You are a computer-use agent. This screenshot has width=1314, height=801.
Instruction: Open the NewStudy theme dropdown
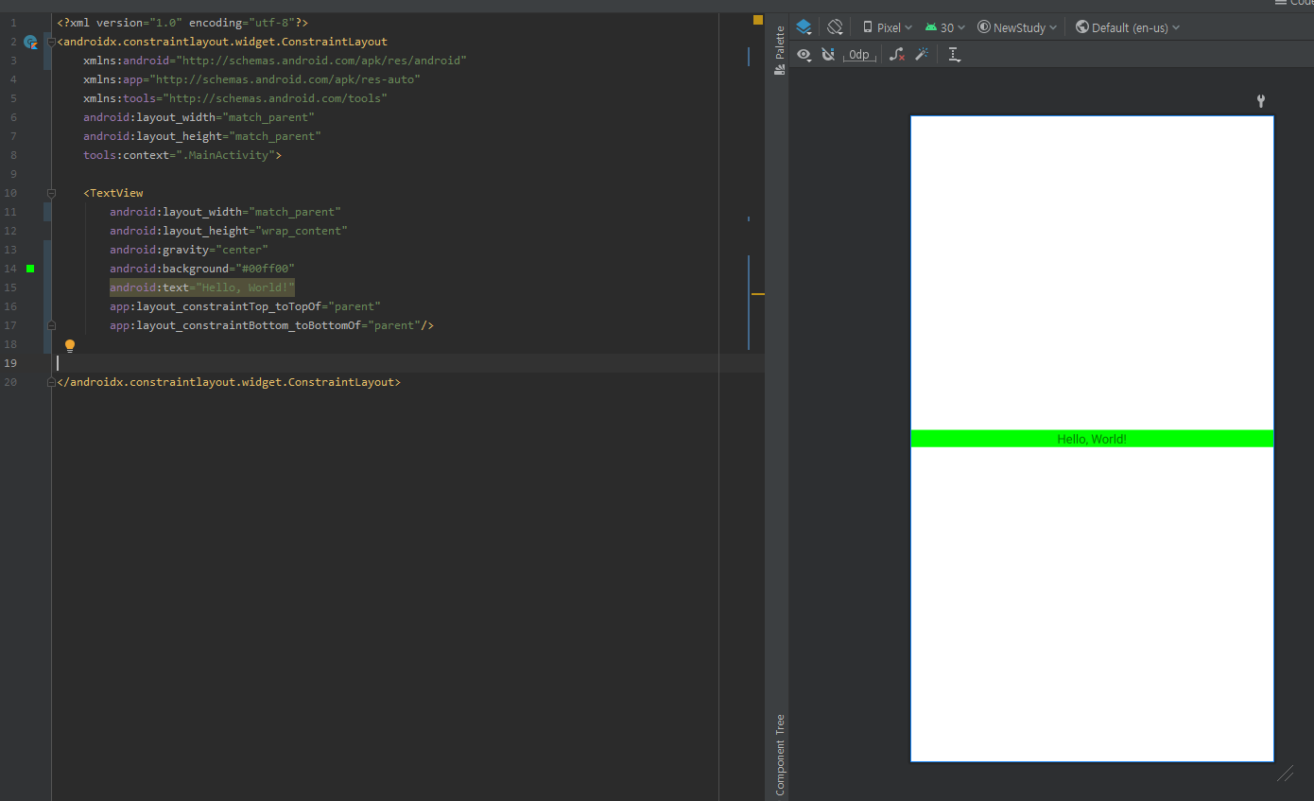tap(1017, 27)
